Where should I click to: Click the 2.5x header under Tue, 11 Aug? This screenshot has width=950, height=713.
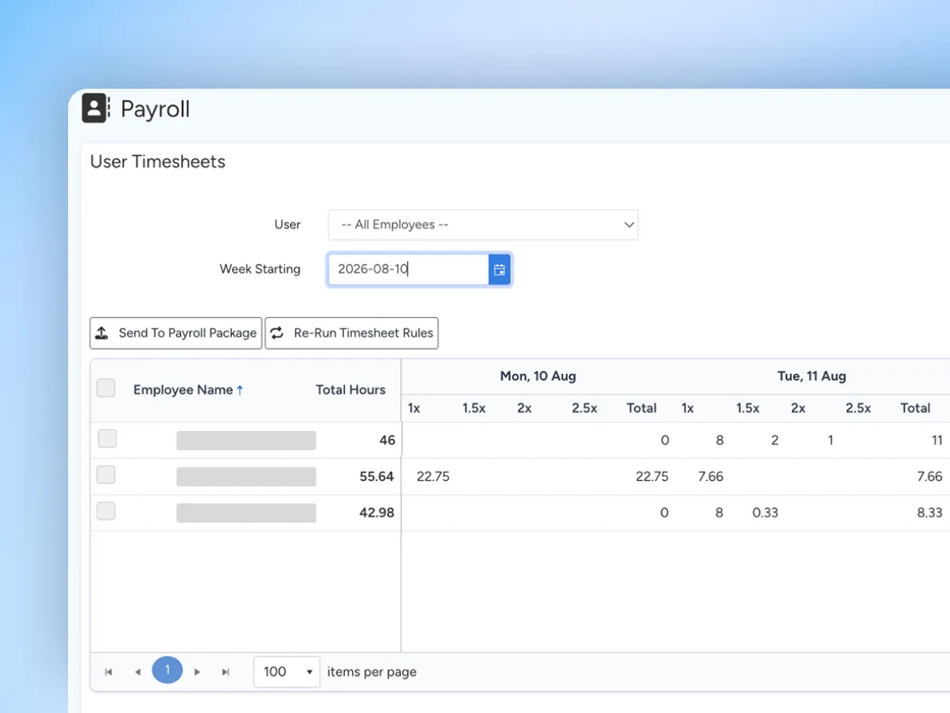(x=858, y=409)
